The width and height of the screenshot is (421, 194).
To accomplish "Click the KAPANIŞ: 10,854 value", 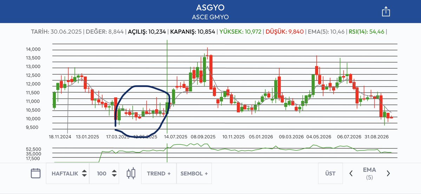I will tap(192, 32).
